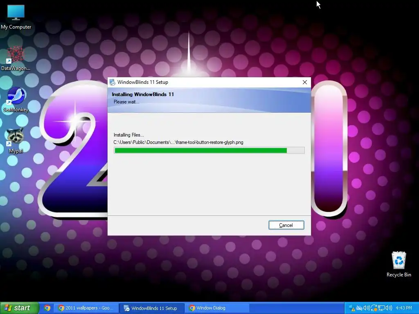Screen dimensions: 419x314
Task: Click the installer icon in the Setup title bar
Action: (x=113, y=82)
